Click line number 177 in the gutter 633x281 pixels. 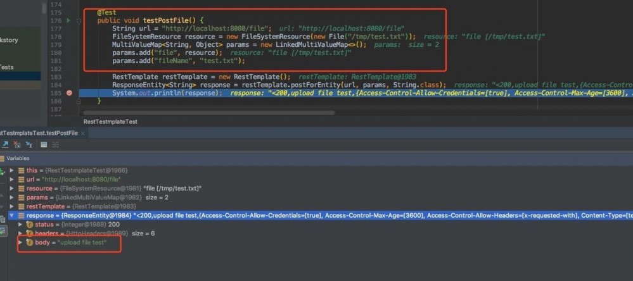coord(56,28)
